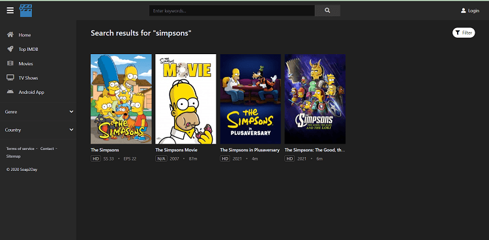The height and width of the screenshot is (240, 489).
Task: Click the N/A badge under Simpsons Movie
Action: tap(161, 158)
